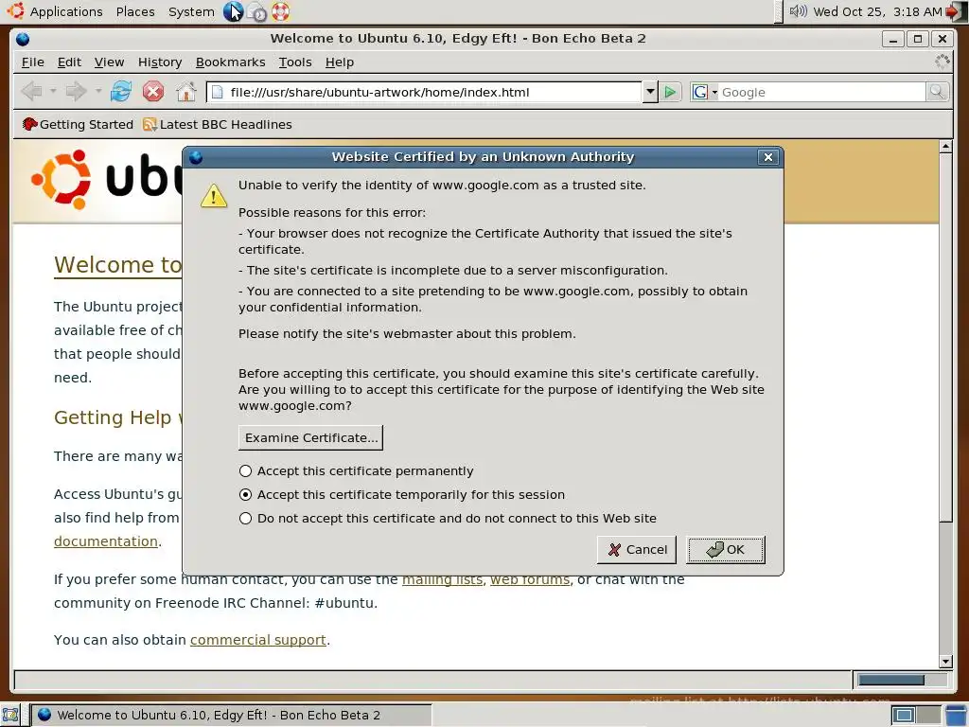Click Cancel in the certificate dialog

tap(637, 550)
